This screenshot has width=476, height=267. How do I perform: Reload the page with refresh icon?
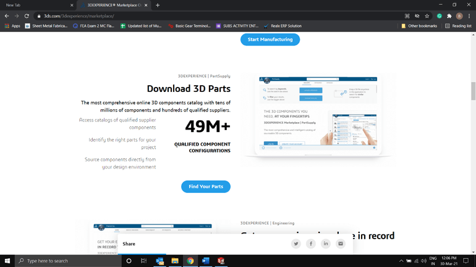(x=27, y=16)
